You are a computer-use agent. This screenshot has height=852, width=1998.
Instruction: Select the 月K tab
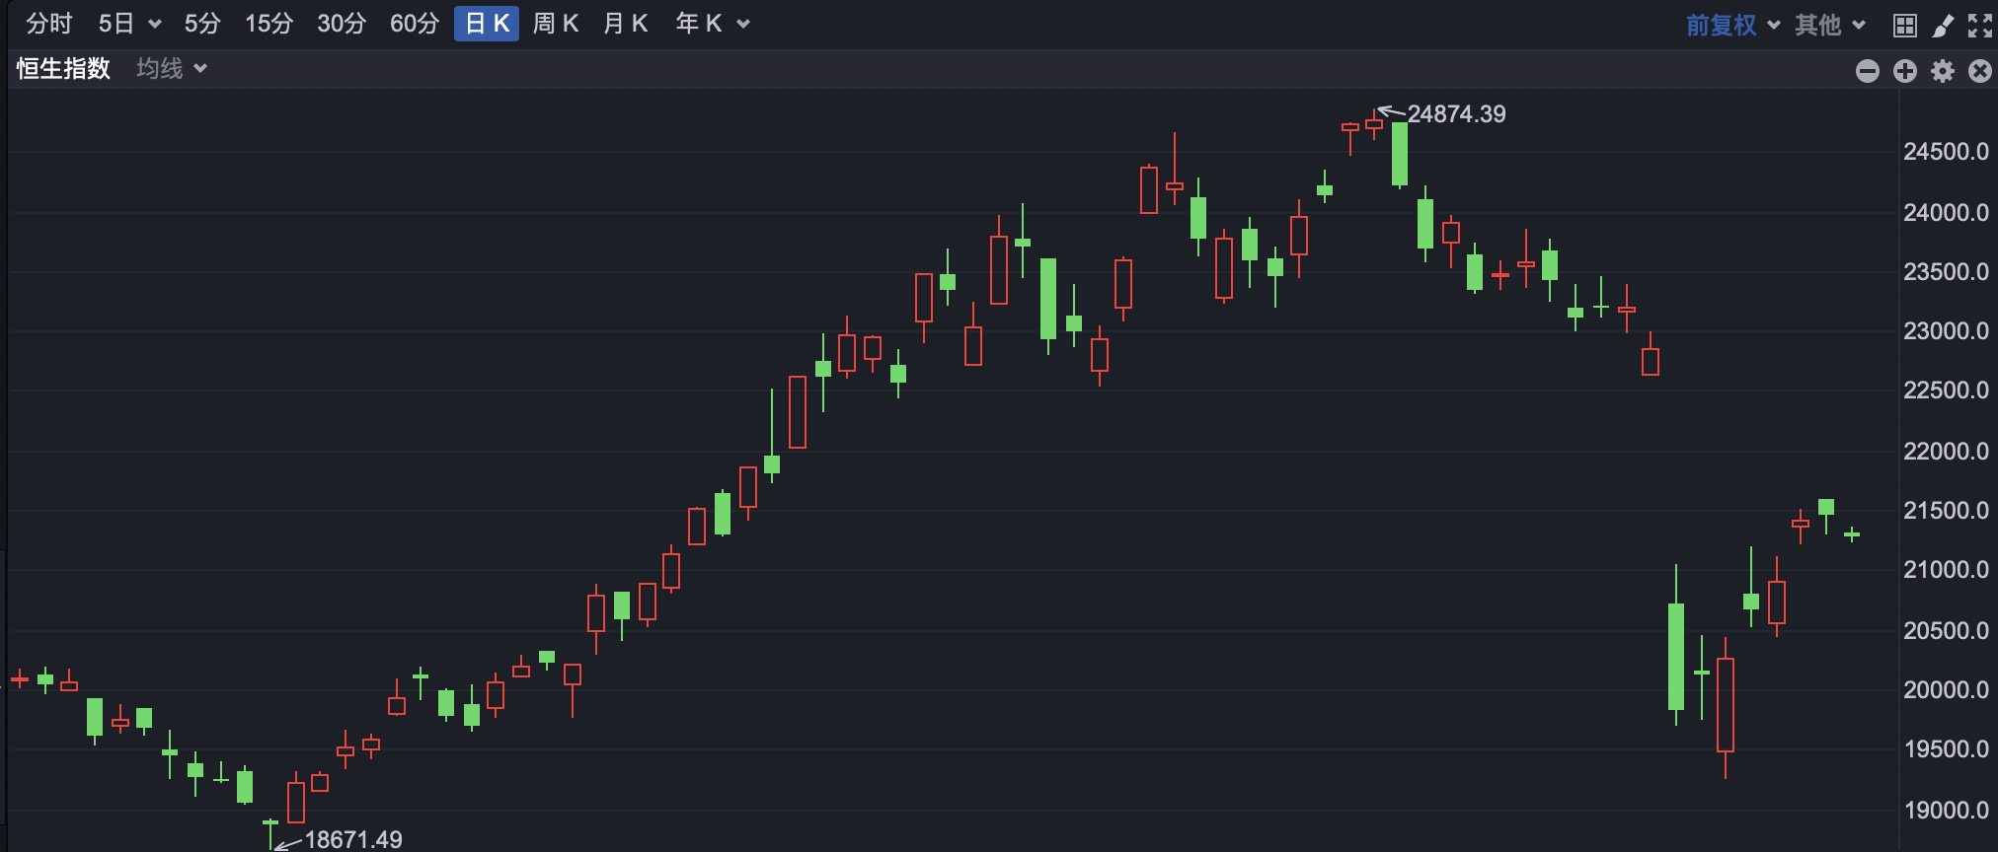[626, 24]
